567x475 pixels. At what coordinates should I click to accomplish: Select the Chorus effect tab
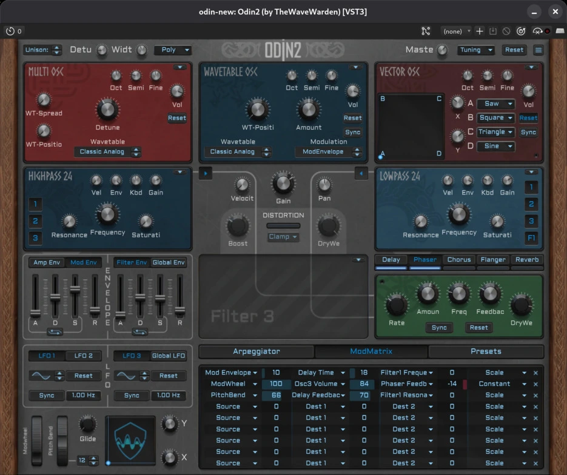(458, 259)
